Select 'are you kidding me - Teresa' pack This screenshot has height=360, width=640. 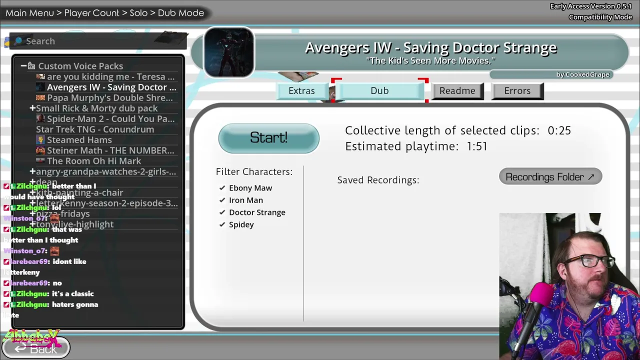110,76
